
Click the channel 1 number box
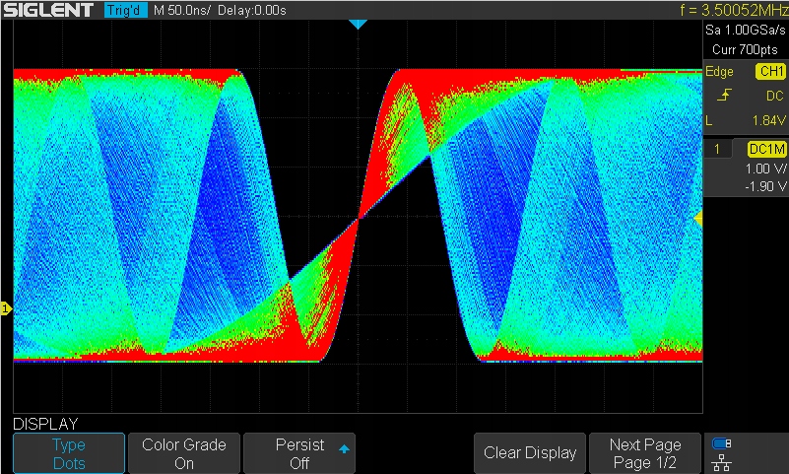click(718, 149)
